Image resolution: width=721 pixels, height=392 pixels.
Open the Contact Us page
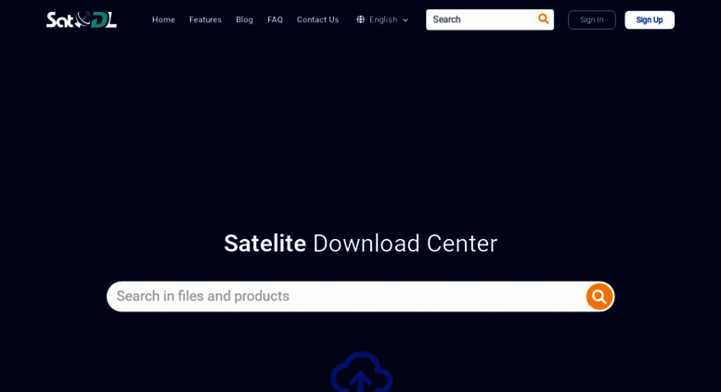click(317, 19)
